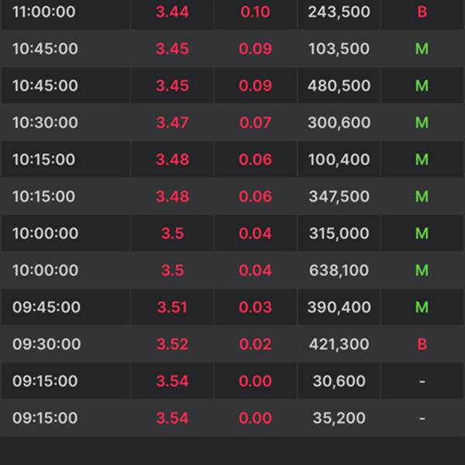Click the 390,400 volume entry

pyautogui.click(x=339, y=307)
